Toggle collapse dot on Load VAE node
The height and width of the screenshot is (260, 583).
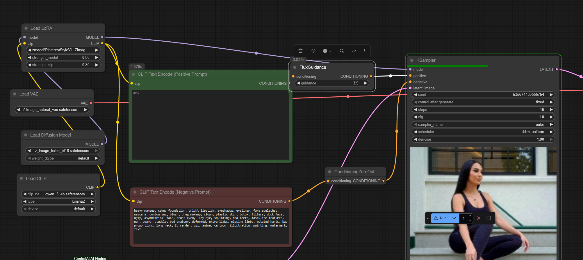point(15,94)
